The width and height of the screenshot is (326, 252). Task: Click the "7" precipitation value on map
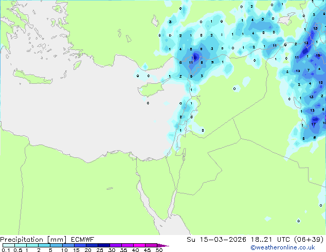tap(309, 70)
